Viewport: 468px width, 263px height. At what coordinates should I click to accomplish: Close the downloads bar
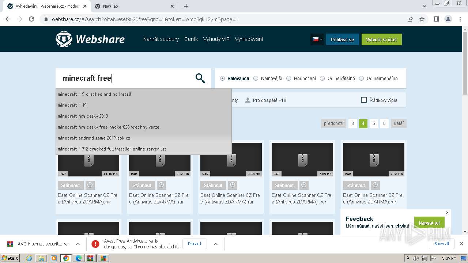pyautogui.click(x=461, y=244)
